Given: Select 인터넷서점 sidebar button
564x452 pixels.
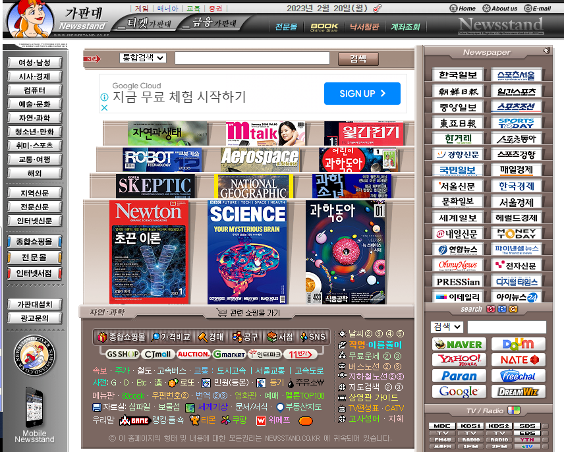Looking at the screenshot, I should [34, 273].
